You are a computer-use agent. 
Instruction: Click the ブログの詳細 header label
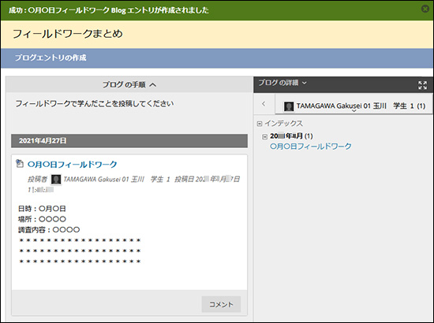pos(279,83)
